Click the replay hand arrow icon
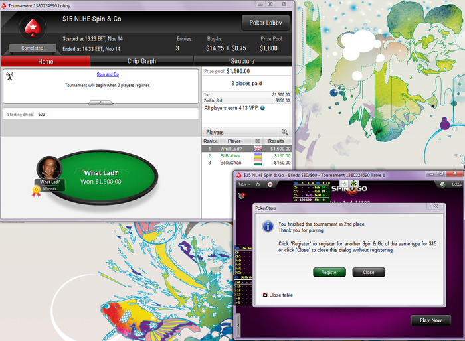The image size is (465, 341). click(x=258, y=184)
